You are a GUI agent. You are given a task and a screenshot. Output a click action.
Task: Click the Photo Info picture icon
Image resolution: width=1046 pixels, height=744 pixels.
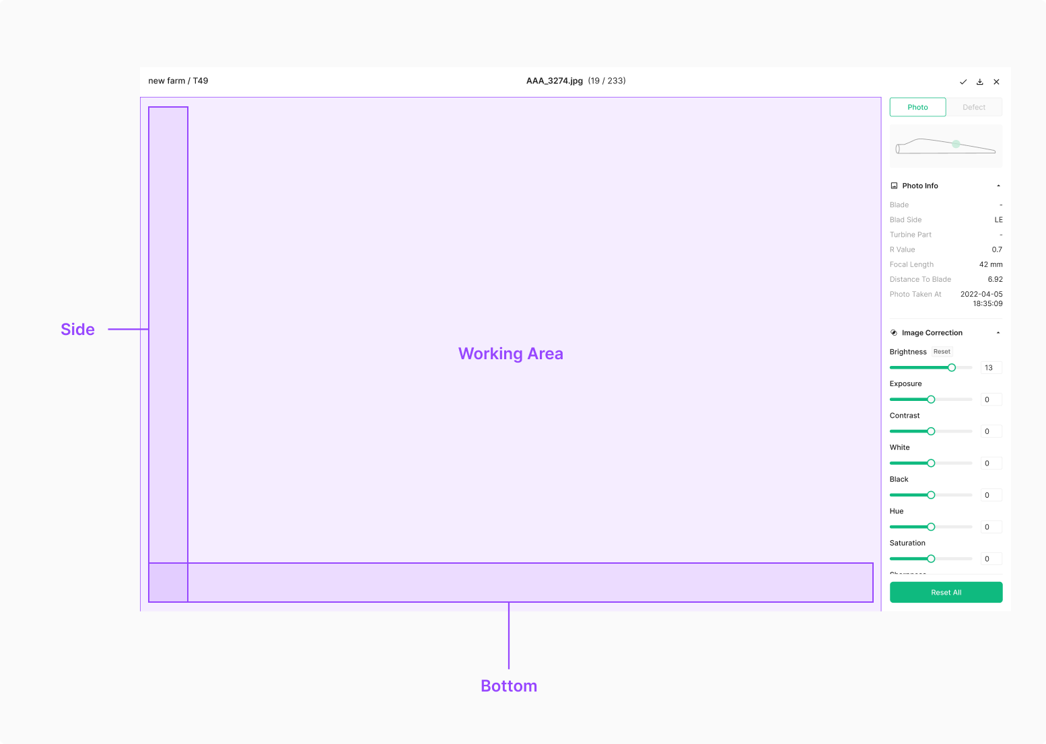894,186
